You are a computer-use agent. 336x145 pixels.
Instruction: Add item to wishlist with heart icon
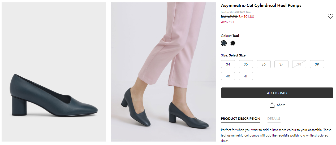coord(330,16)
